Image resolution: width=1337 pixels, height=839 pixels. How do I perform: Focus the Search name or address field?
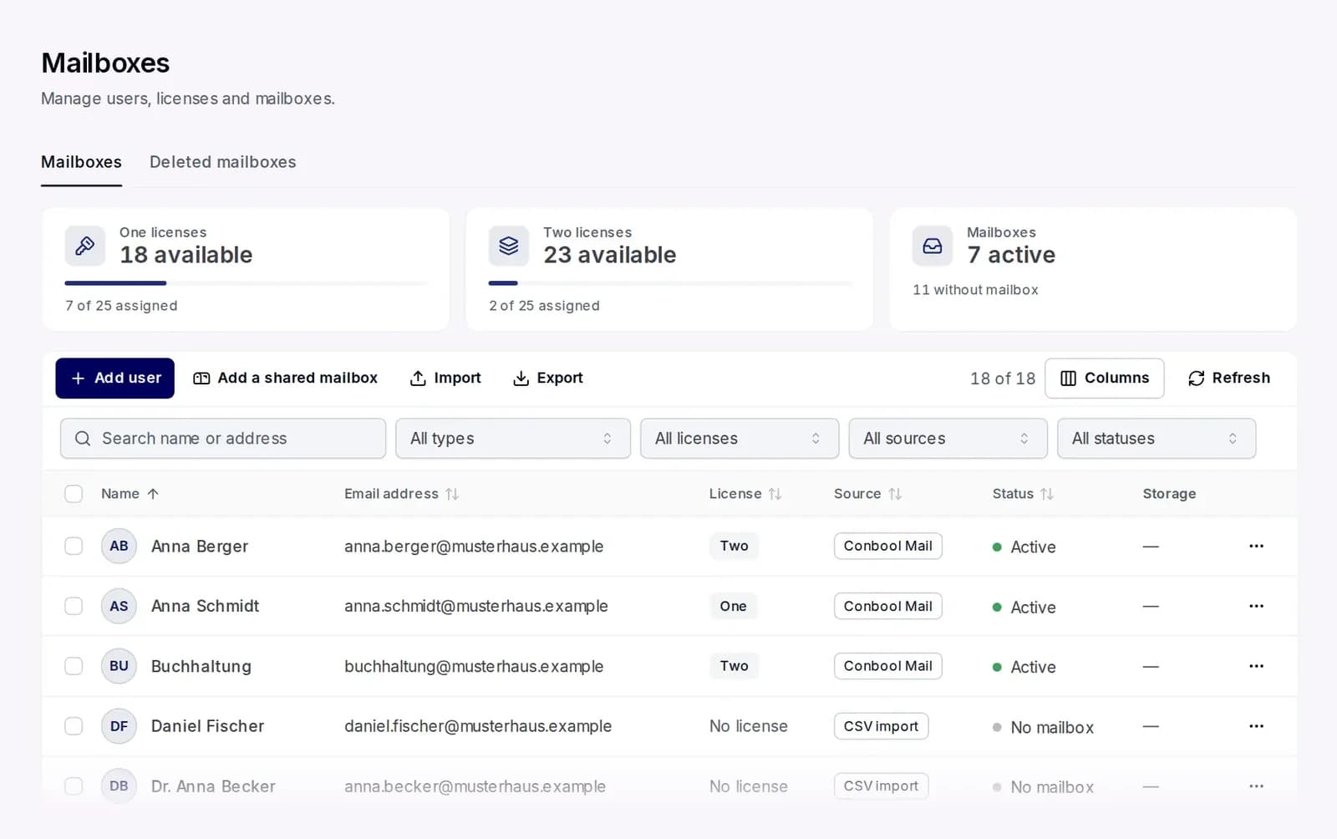[223, 439]
